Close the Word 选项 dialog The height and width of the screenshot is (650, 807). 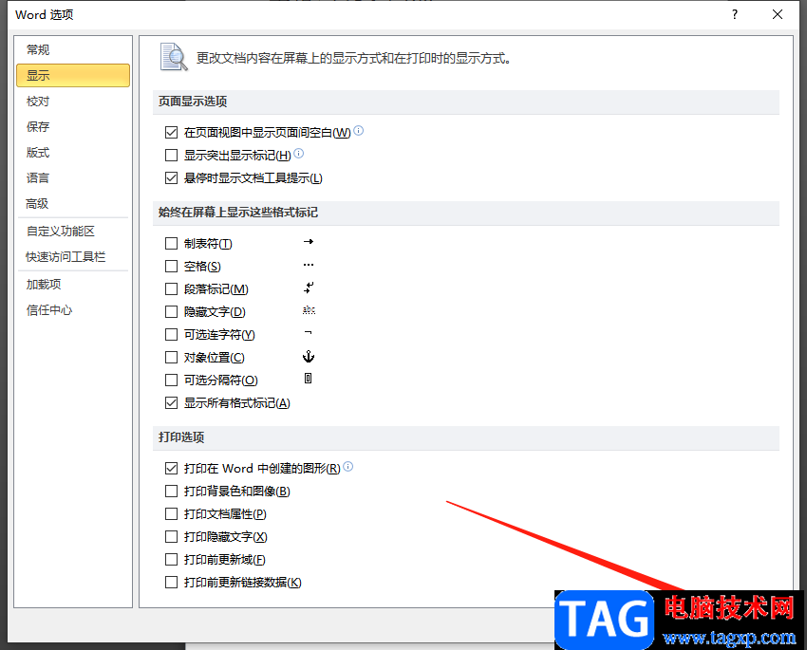point(778,14)
